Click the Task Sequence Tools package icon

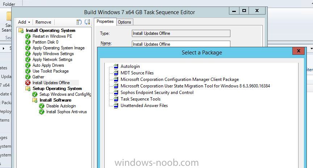116,99
